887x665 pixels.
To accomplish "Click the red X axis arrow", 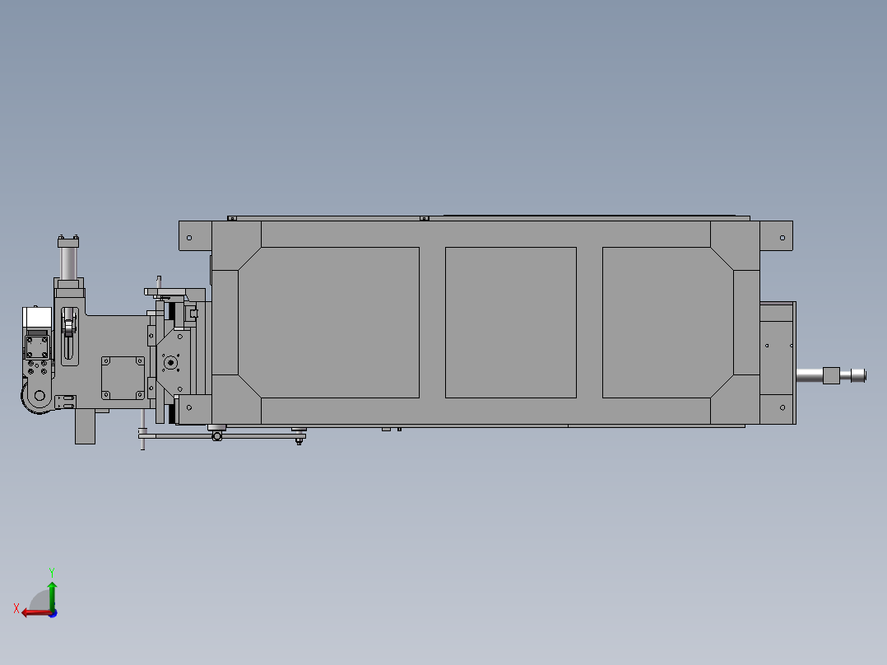I will (26, 612).
